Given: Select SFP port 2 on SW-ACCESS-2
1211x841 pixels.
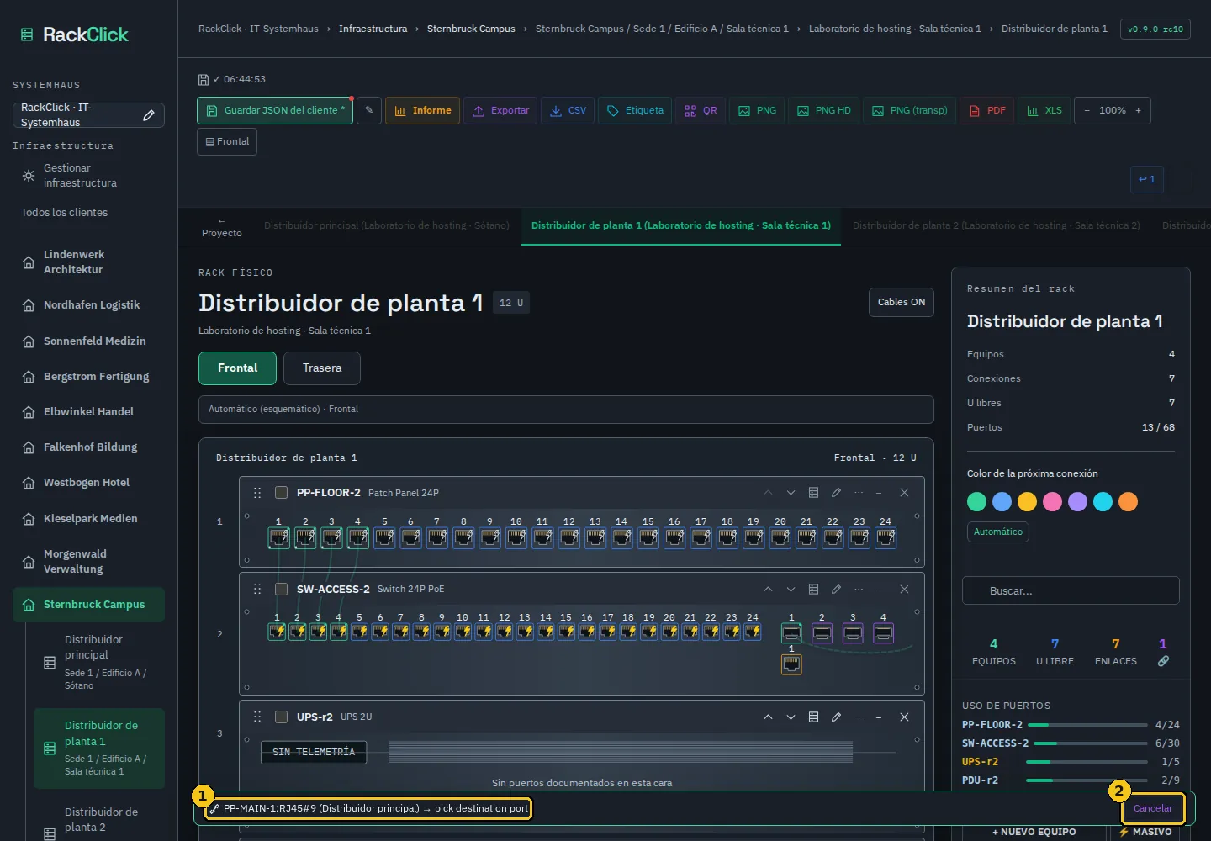Looking at the screenshot, I should click(822, 632).
